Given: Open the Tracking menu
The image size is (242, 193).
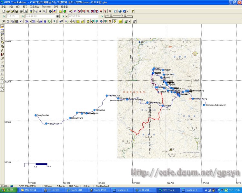Looking at the screenshot, I should [x=46, y=7].
